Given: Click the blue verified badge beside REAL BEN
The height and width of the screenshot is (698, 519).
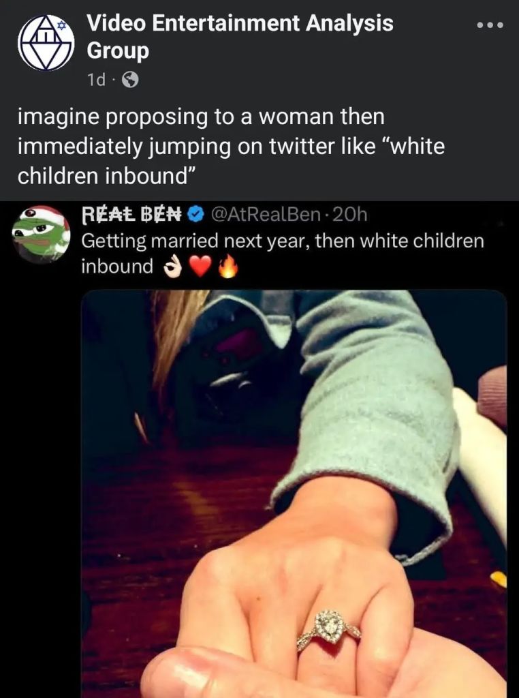Looking at the screenshot, I should 194,215.
